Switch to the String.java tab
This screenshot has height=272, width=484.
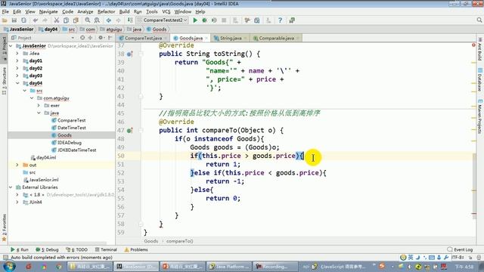(x=231, y=38)
